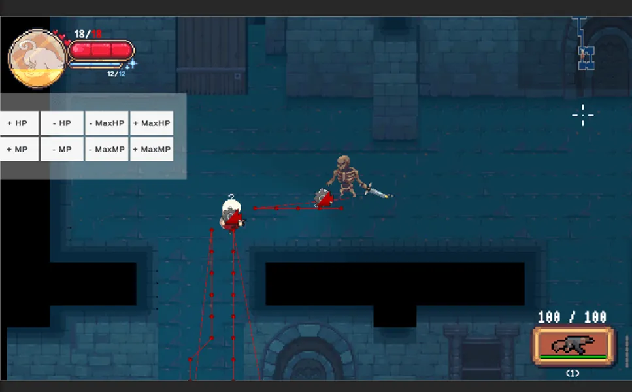Click the - MaxHP button
Screen dimensions: 632x392
pos(107,123)
